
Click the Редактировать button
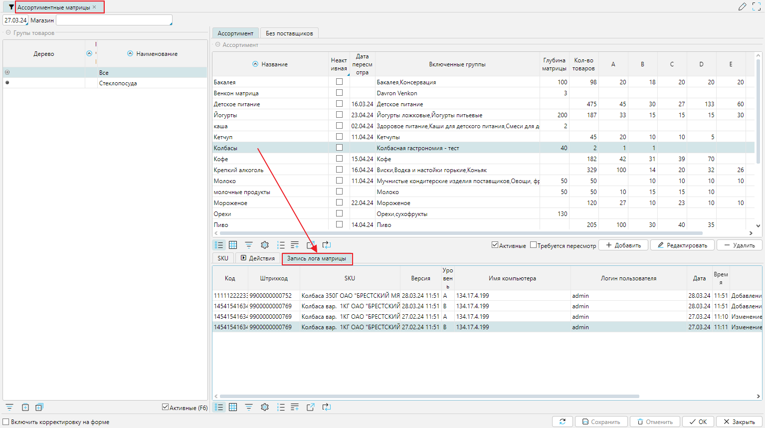click(682, 245)
